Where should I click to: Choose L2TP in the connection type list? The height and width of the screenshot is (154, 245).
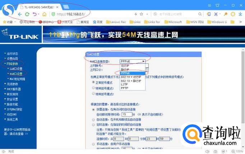133,84
